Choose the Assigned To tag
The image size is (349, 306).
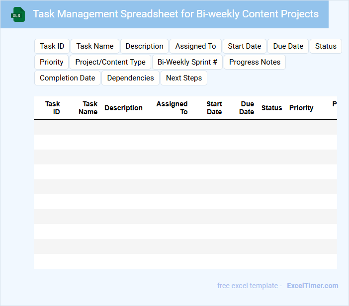(x=195, y=46)
